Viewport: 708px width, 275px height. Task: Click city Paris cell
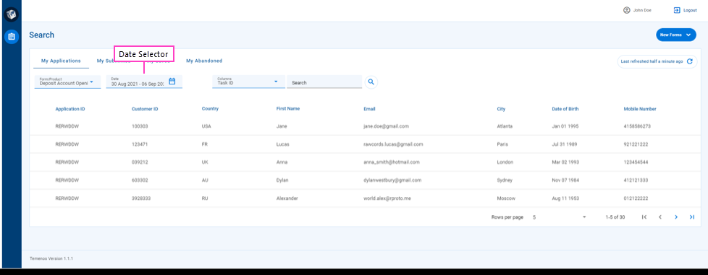(x=502, y=144)
